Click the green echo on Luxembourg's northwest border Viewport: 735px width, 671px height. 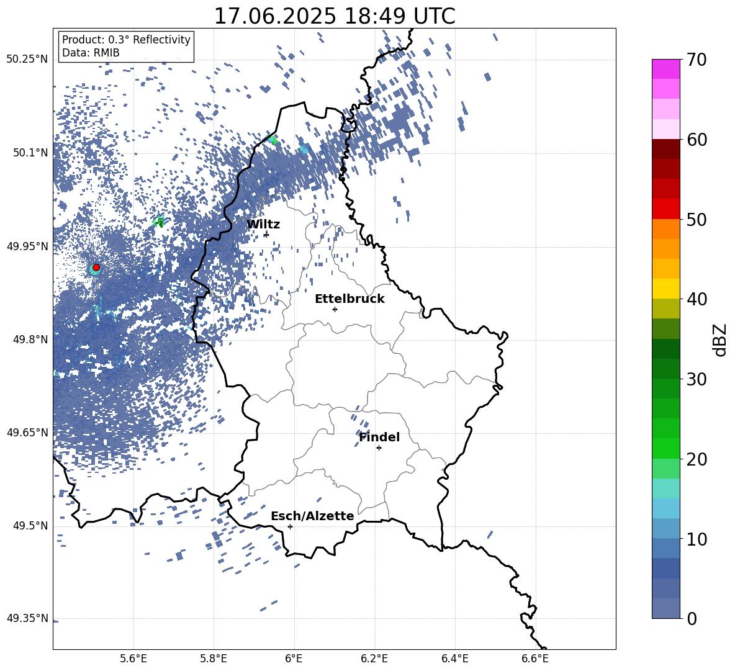(273, 140)
